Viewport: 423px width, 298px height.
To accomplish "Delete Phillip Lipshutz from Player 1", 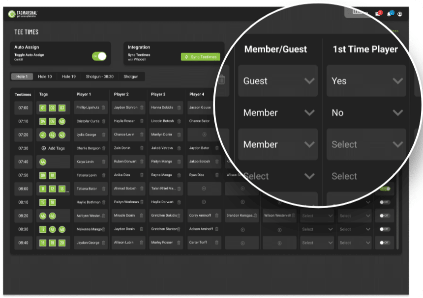I will 104,107.
